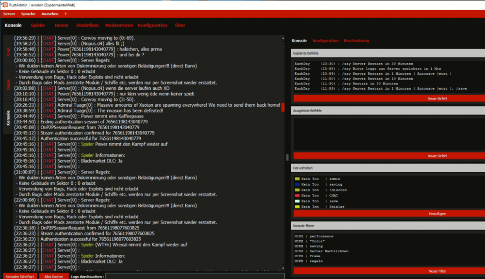The width and height of the screenshot is (485, 279).
Task: Select HIDE saving filter row
Action: coord(308,246)
